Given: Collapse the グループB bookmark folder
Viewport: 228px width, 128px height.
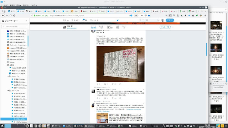Looking at the screenshot, I should pos(8,91).
